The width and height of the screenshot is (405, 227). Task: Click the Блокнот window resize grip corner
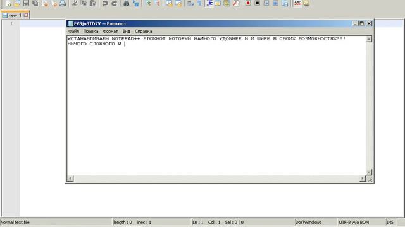(x=370, y=179)
